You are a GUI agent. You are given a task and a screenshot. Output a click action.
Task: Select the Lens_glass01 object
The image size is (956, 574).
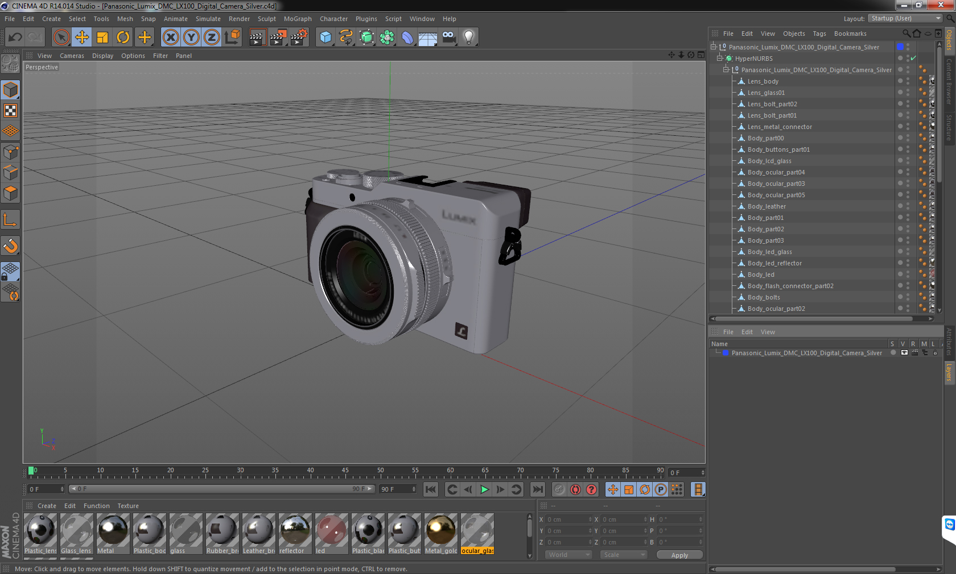[766, 93]
